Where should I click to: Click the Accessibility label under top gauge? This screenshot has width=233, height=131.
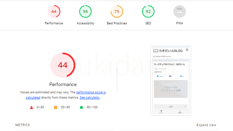(x=85, y=23)
